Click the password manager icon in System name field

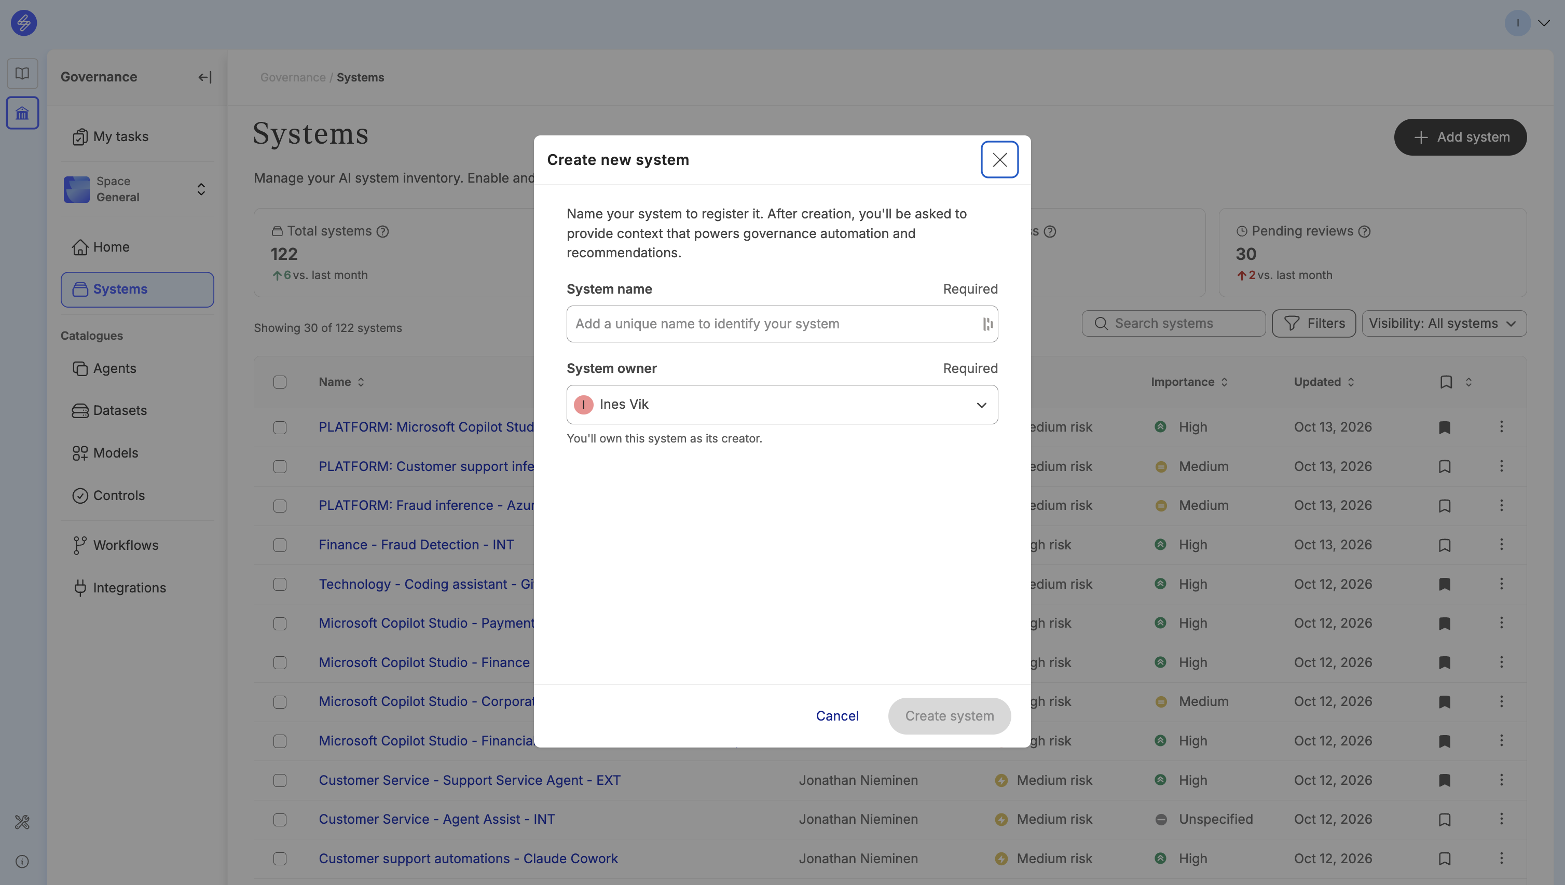(987, 324)
